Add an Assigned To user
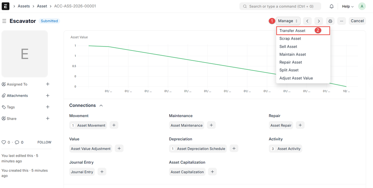The image size is (373, 188). tap(48, 84)
